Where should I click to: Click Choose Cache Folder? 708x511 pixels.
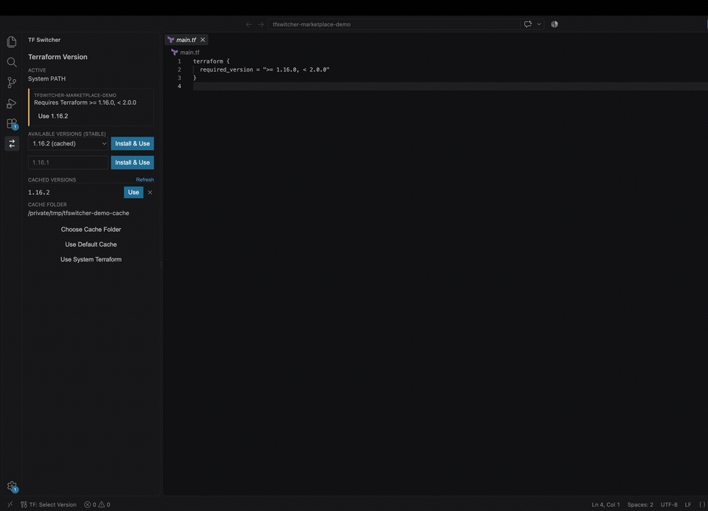click(x=91, y=229)
